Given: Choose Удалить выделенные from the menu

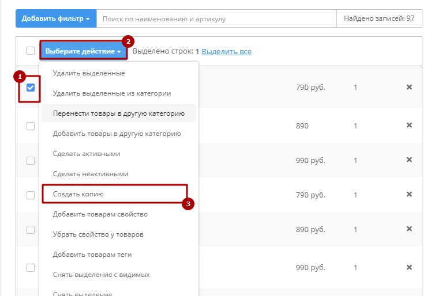Looking at the screenshot, I should click(x=119, y=73).
